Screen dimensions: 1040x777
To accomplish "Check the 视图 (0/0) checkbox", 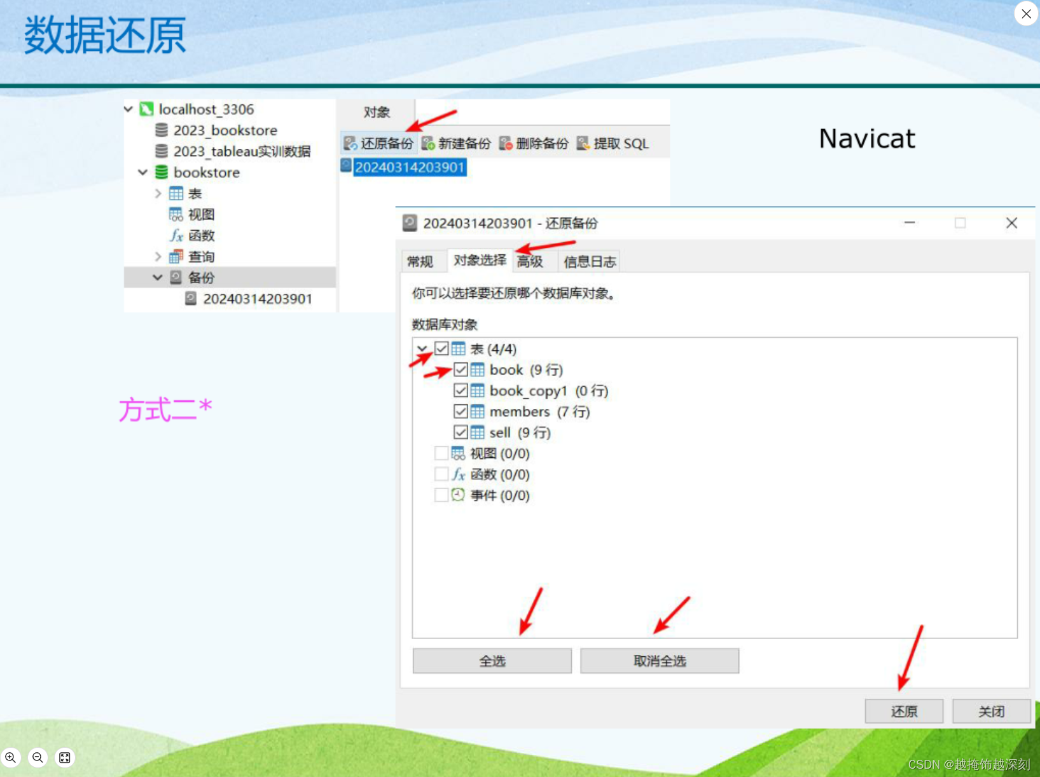I will (441, 453).
